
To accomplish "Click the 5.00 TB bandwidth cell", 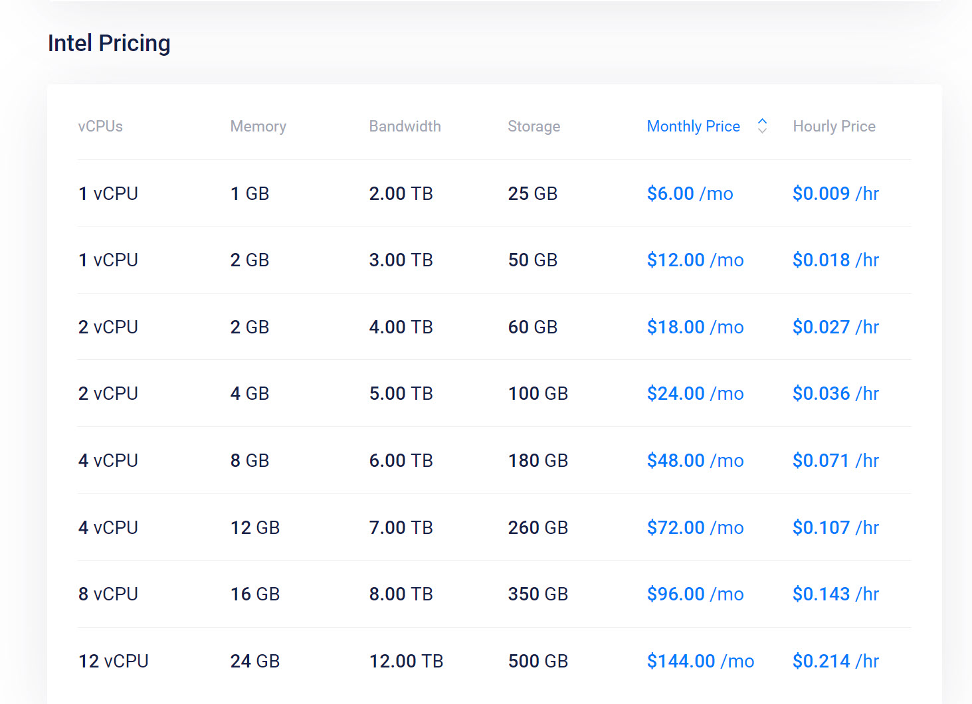I will click(x=401, y=393).
